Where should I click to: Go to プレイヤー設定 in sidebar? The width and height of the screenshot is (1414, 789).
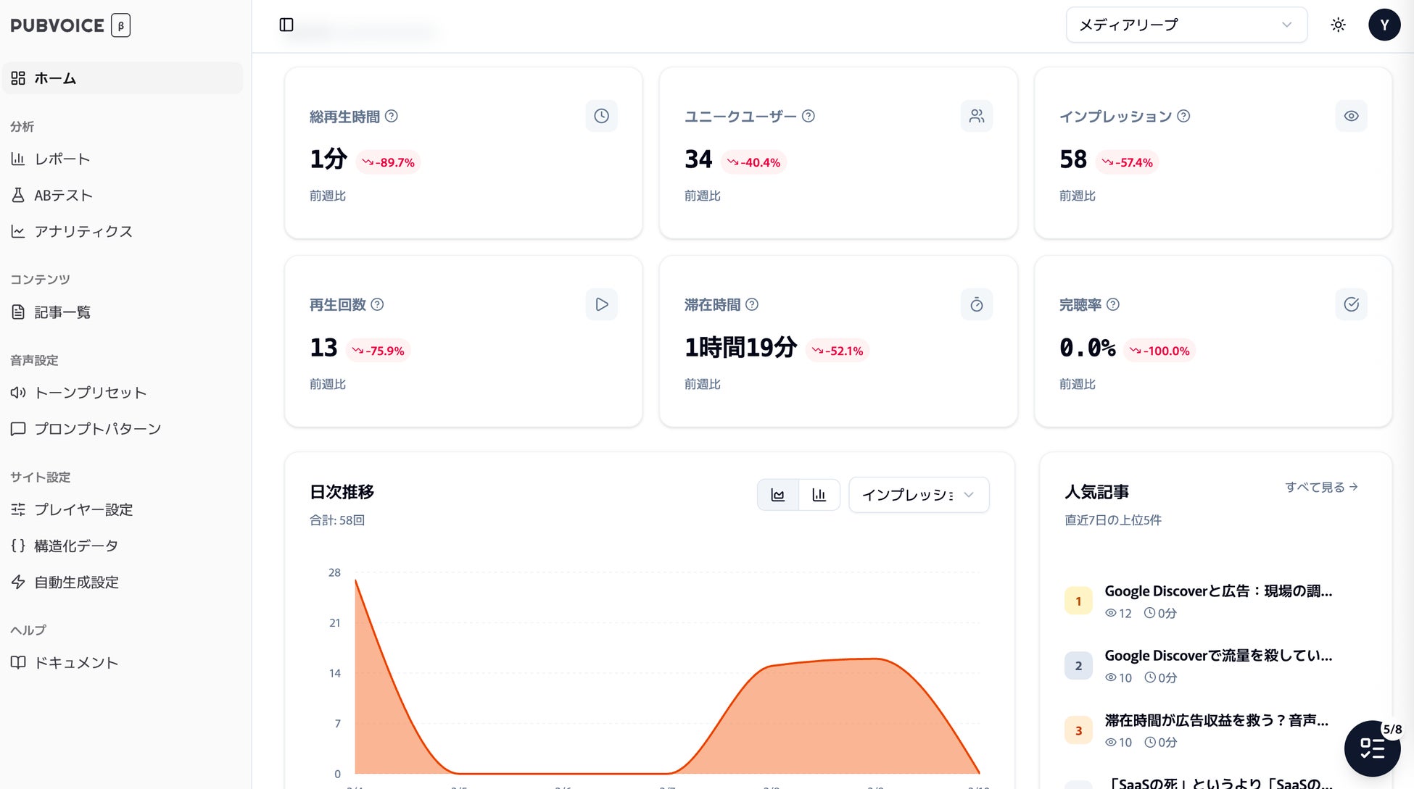pyautogui.click(x=83, y=509)
